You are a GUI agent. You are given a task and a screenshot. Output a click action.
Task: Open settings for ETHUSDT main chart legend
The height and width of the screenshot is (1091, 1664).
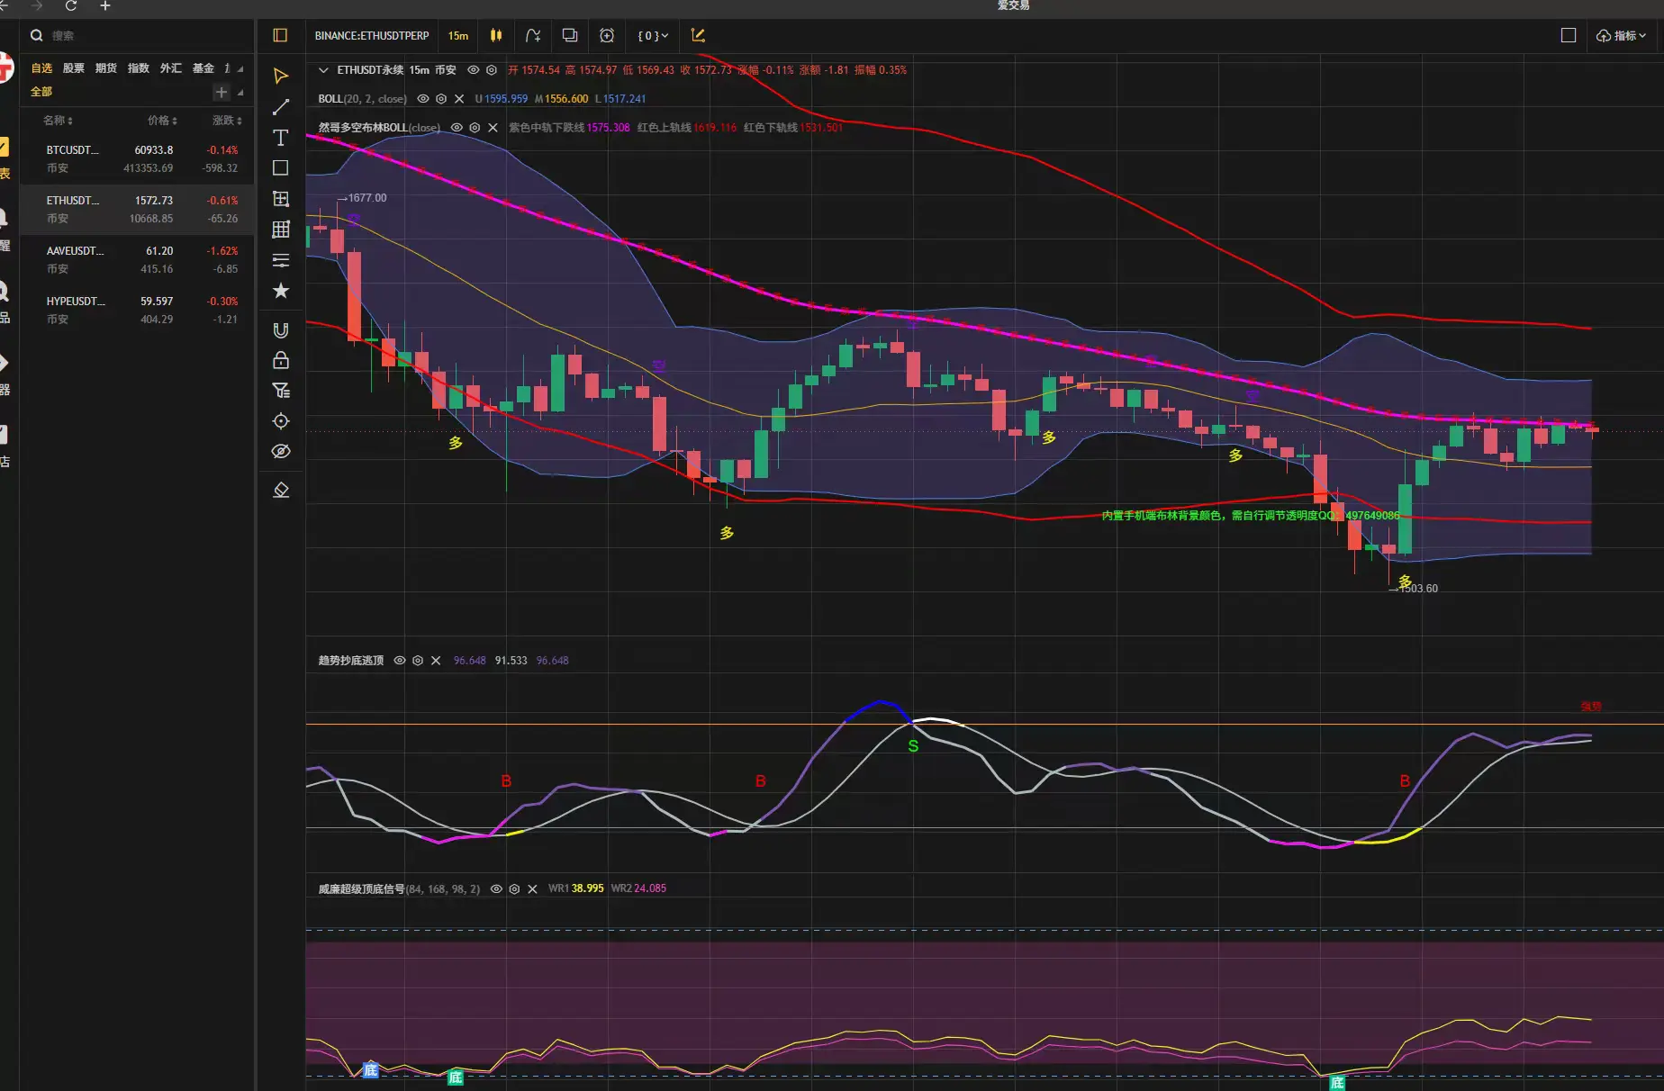click(x=492, y=69)
